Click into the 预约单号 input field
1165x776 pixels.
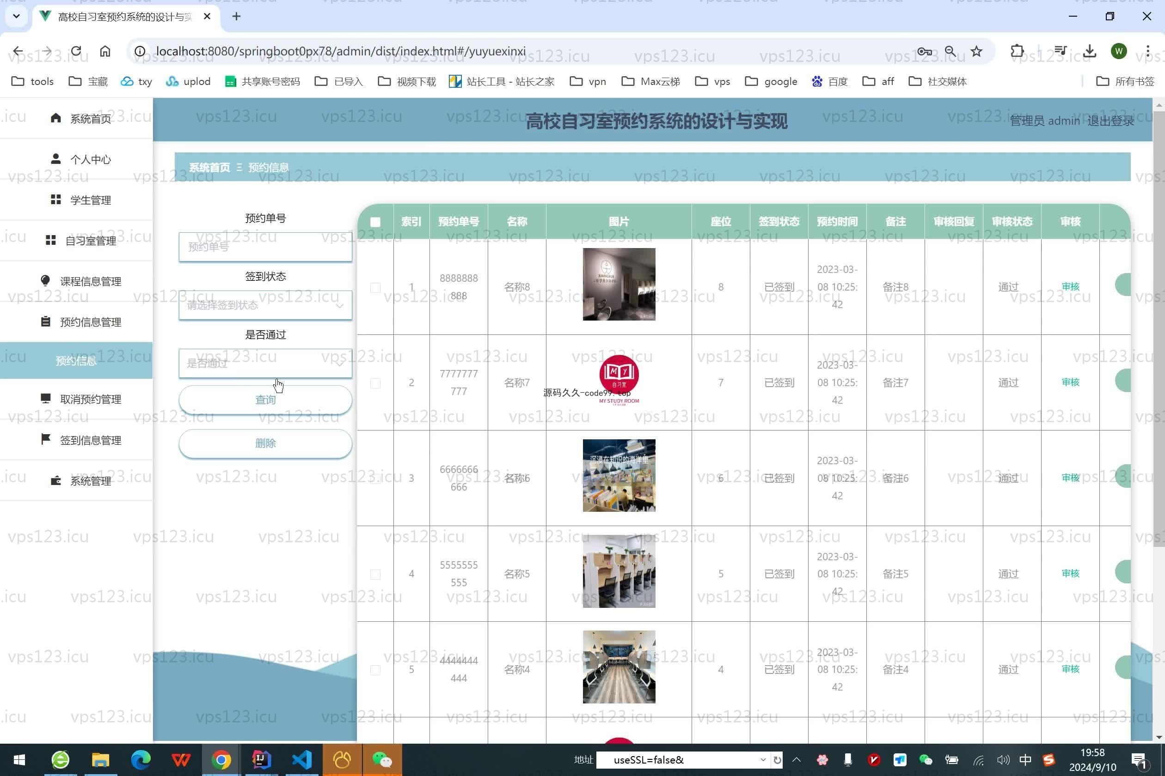click(265, 247)
